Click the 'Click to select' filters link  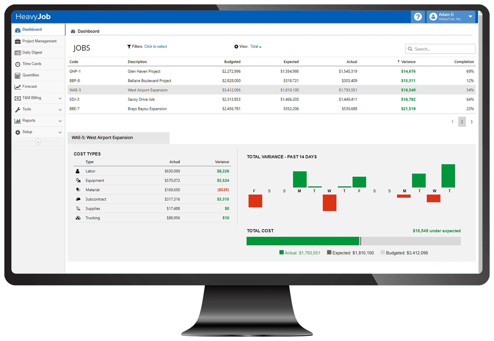click(x=156, y=47)
